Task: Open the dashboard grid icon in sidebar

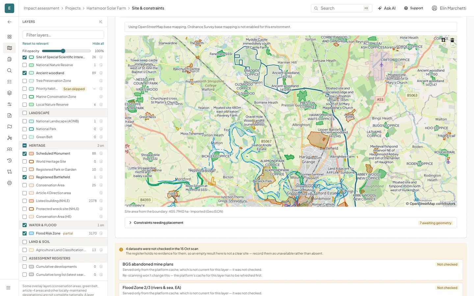Action: click(10, 37)
